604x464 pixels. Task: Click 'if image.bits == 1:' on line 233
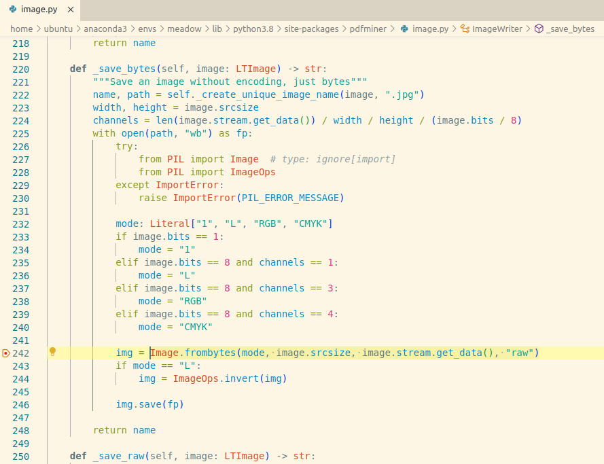coord(170,236)
